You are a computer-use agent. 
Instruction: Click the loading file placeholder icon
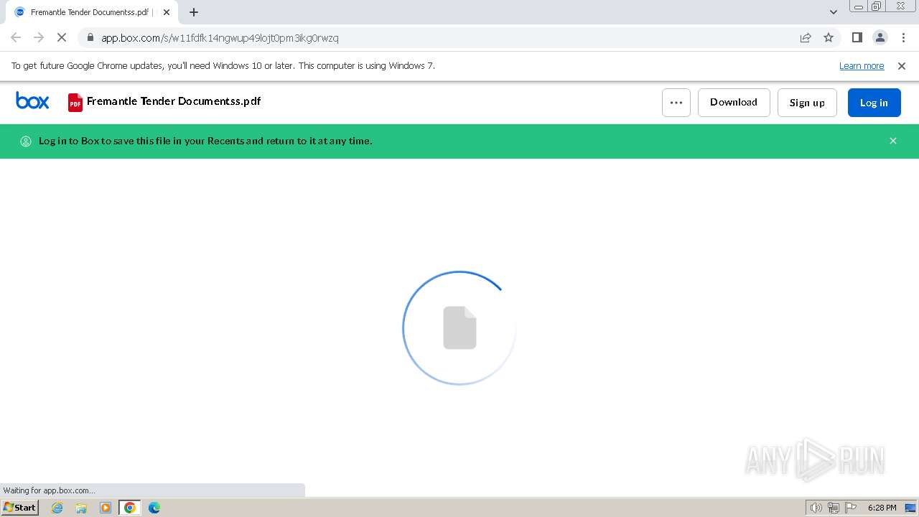tap(459, 327)
